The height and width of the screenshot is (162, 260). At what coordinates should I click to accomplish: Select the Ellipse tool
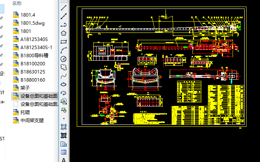click(64, 84)
